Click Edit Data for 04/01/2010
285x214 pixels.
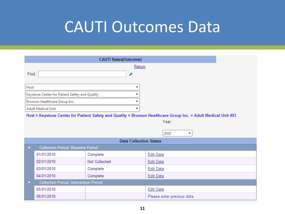coord(156,176)
